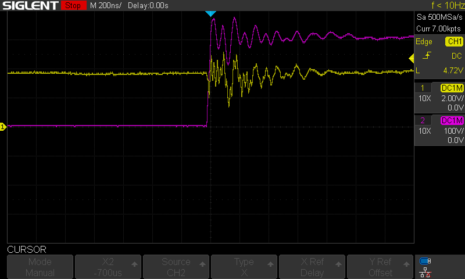465x279 pixels.
Task: Click the SIGLENT logo
Action: [x=30, y=5]
